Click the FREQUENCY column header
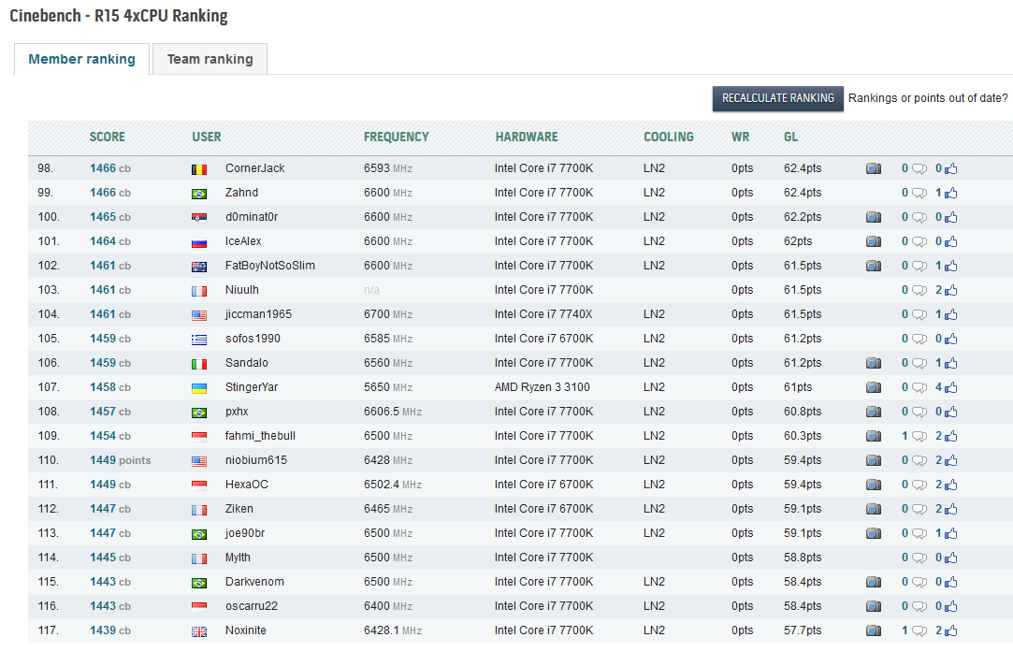 click(x=396, y=137)
